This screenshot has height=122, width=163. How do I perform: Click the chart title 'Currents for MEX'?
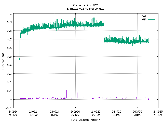coord(85,5)
